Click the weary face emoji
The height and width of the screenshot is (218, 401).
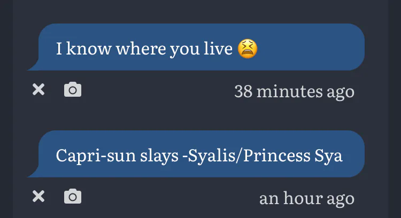(248, 49)
